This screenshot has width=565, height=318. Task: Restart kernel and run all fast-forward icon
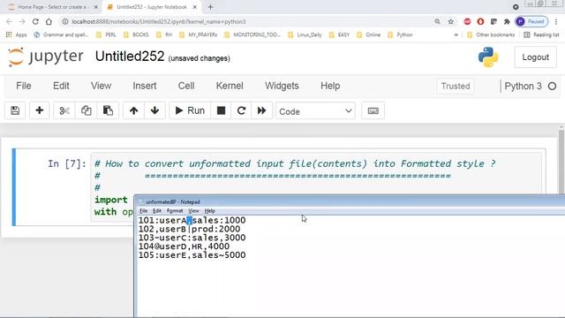click(x=261, y=110)
